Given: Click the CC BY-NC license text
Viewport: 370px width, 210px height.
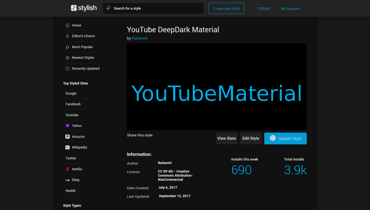Looking at the screenshot, I should 175,176.
